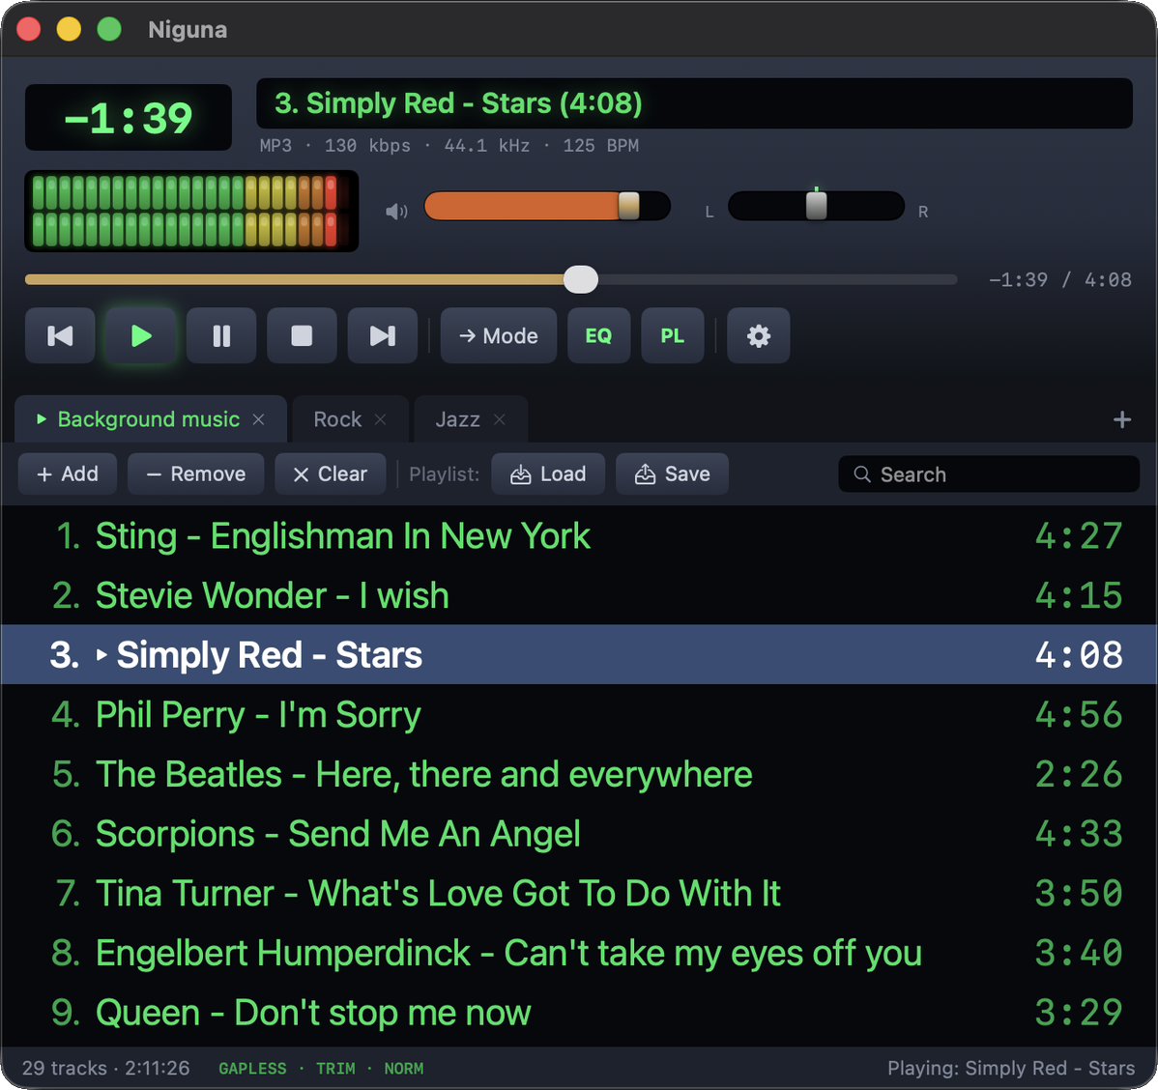The width and height of the screenshot is (1158, 1090).
Task: Select Phil Perry - I'm Sorry
Action: click(x=579, y=715)
